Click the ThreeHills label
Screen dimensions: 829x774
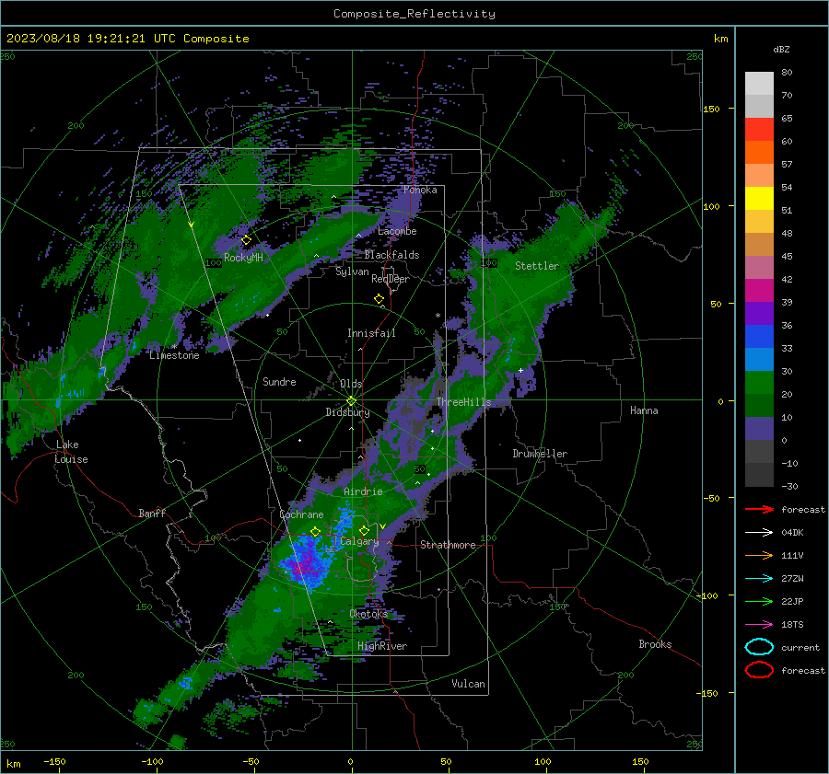tap(463, 402)
